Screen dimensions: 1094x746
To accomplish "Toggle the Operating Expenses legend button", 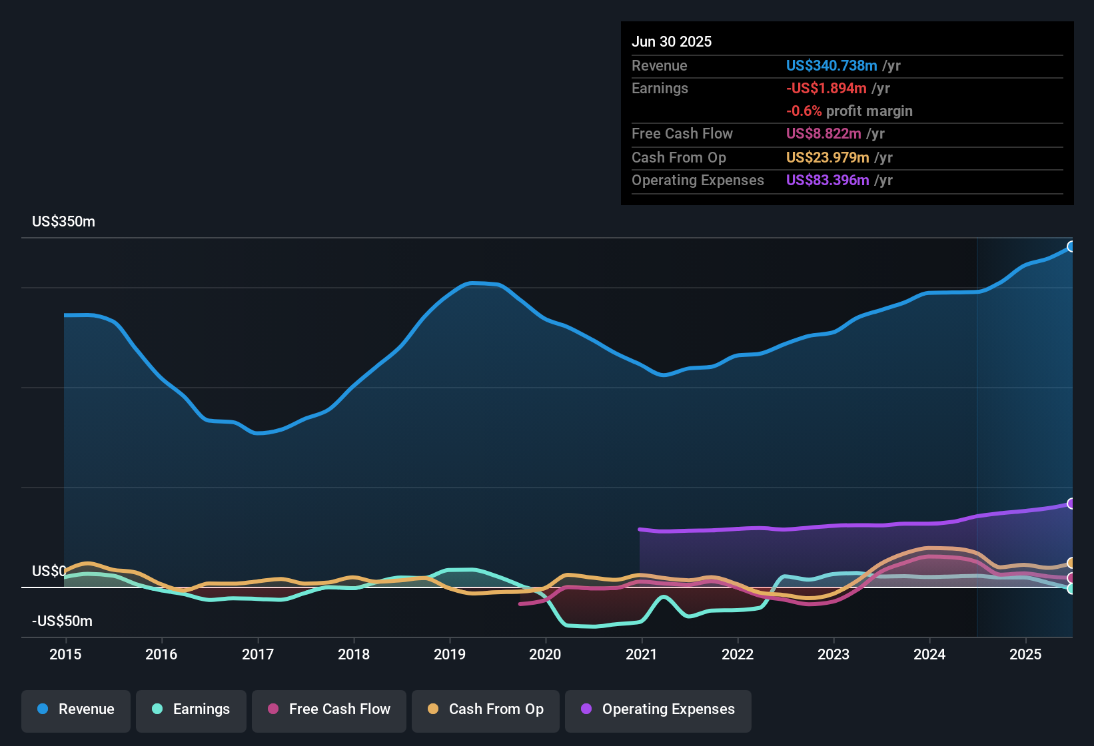I will point(658,709).
